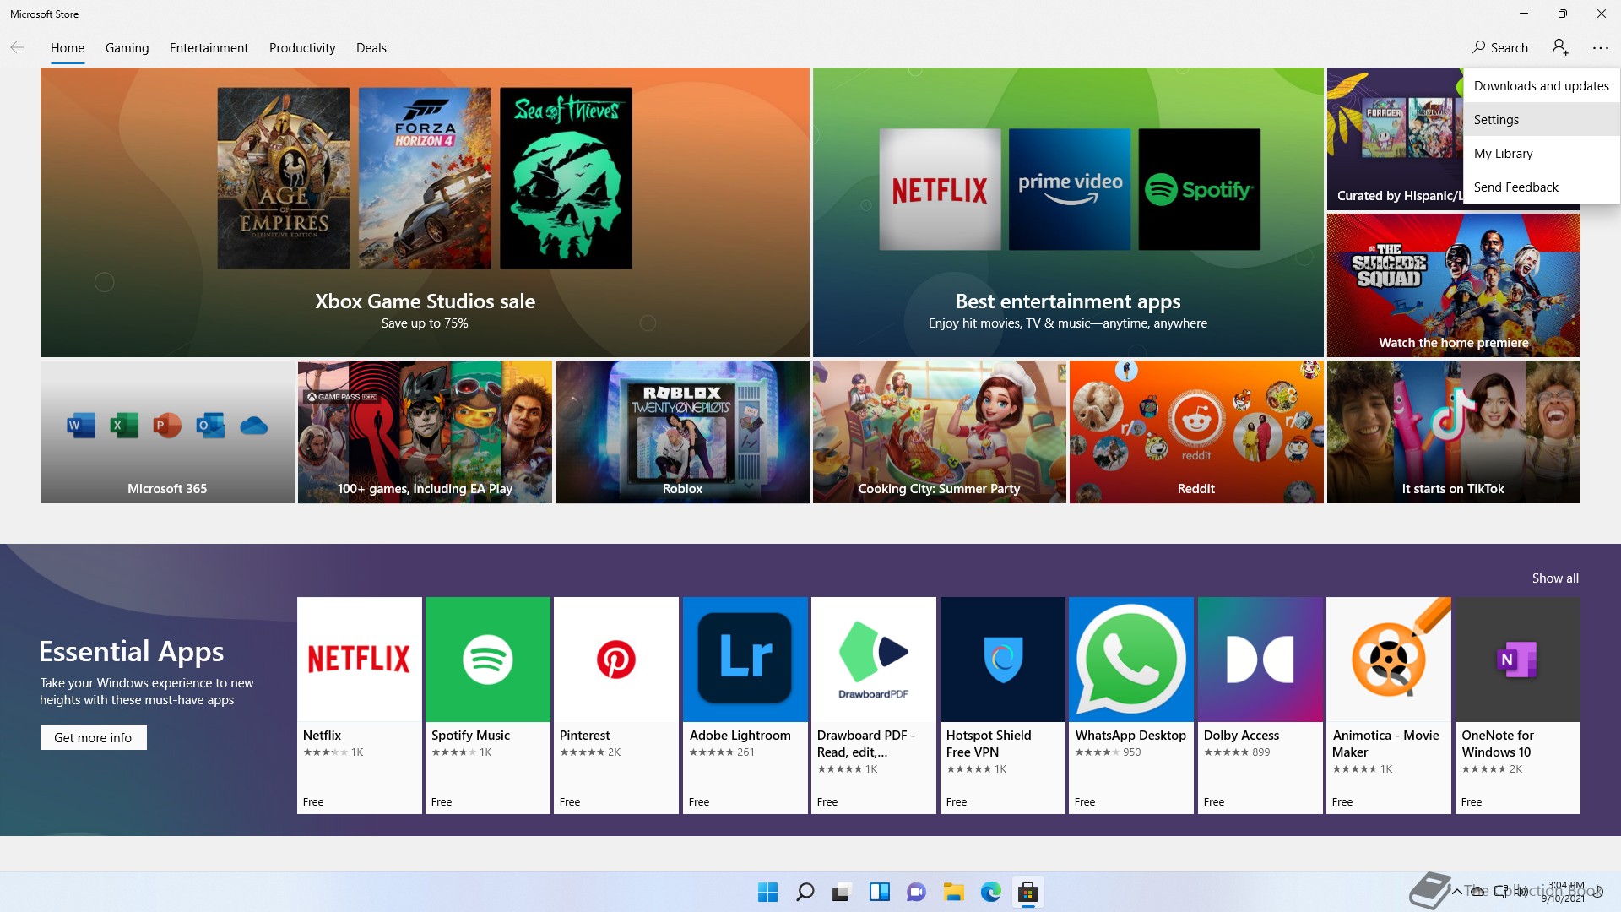Click the Windows Start taskbar icon
This screenshot has height=912, width=1621.
click(x=767, y=892)
